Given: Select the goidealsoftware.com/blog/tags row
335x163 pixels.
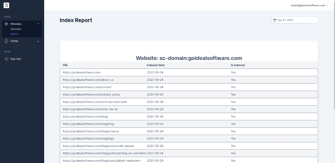Looking at the screenshot, I should (189, 139).
